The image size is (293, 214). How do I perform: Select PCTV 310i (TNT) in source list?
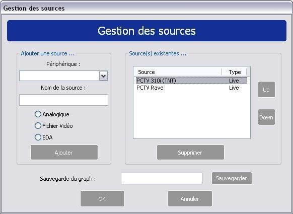tap(191, 81)
